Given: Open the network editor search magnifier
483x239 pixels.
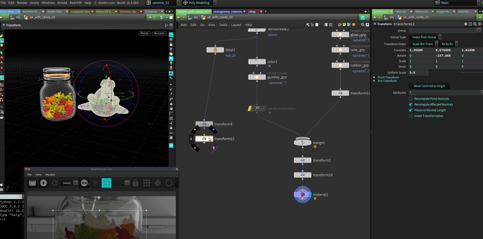Looking at the screenshot, I should [362, 25].
